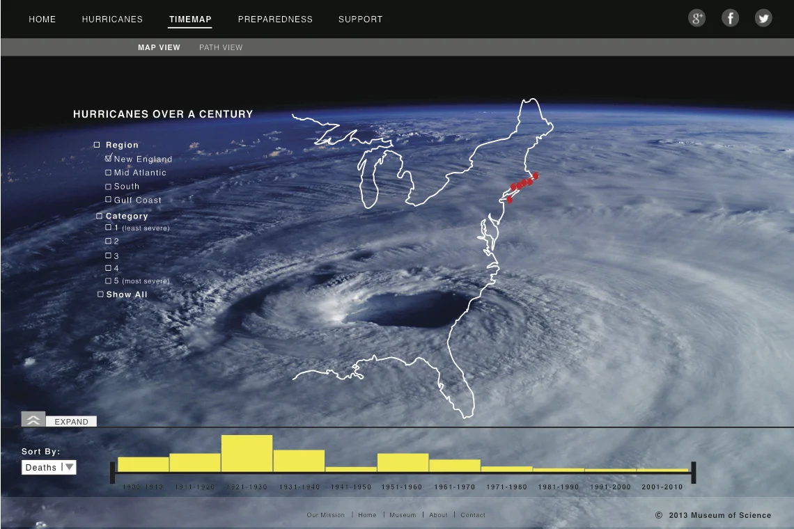Enable the Gulf Coast checkbox

tap(109, 200)
